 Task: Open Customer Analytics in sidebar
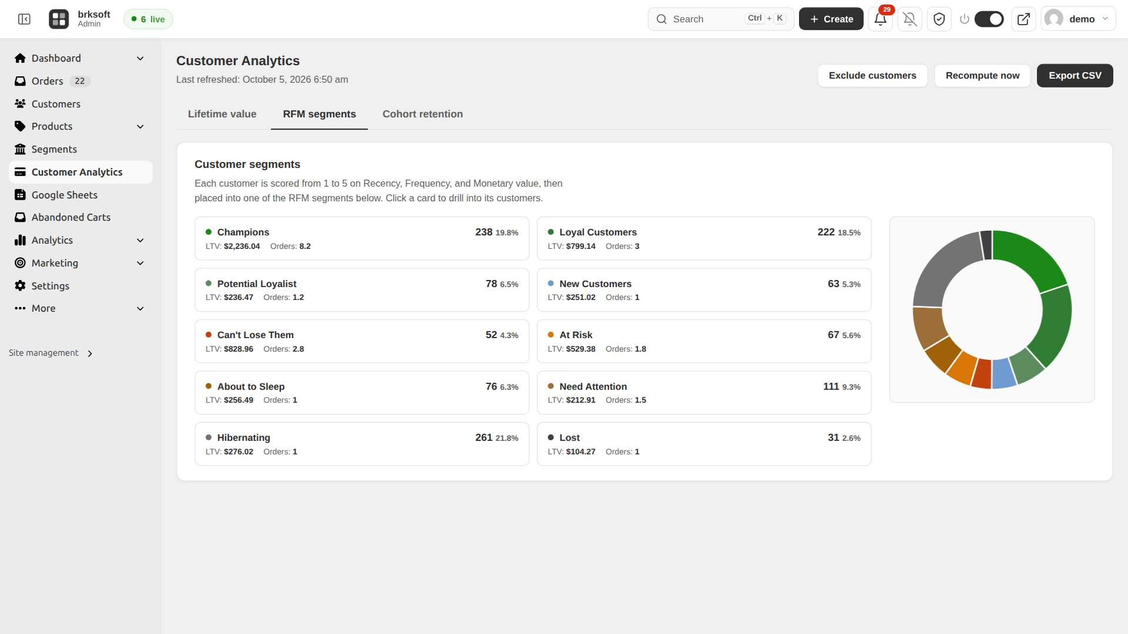81,172
